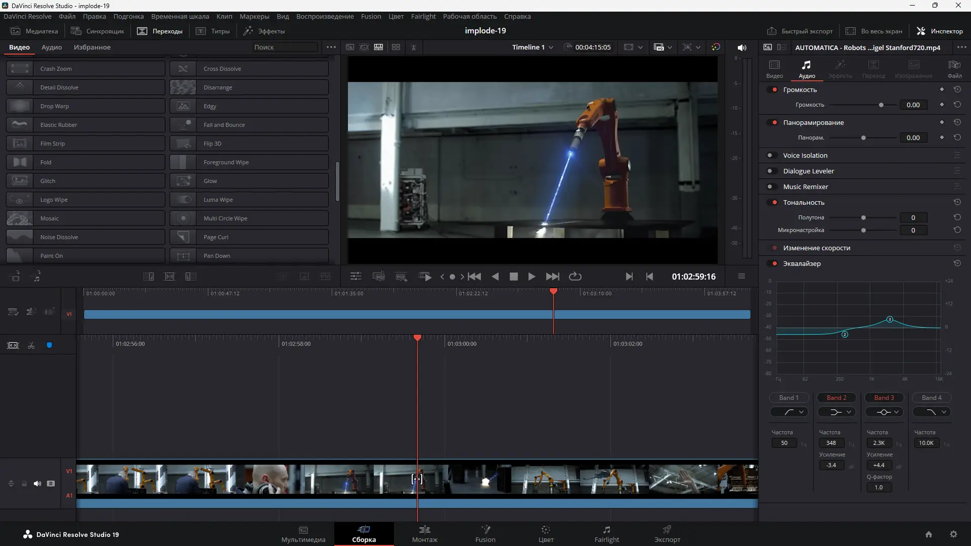Switch to the Audio transitions tab
971x546 pixels.
[52, 48]
